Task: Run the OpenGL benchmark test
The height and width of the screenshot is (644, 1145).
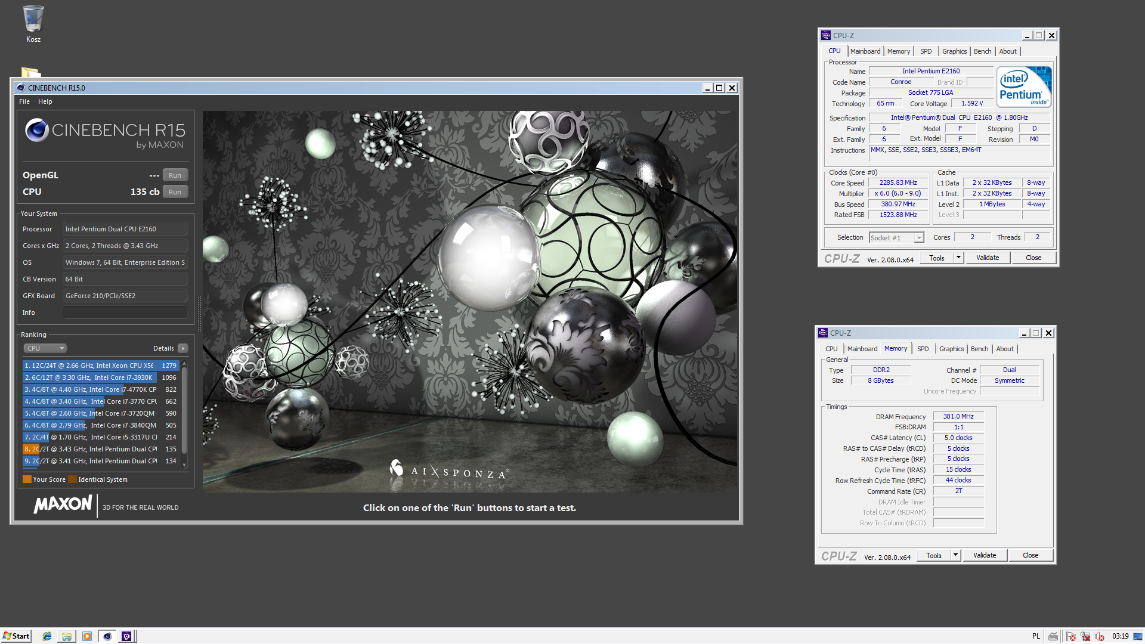Action: click(x=175, y=175)
